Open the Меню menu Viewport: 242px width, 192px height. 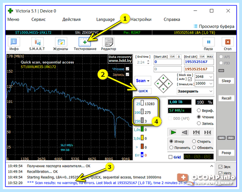13,19
